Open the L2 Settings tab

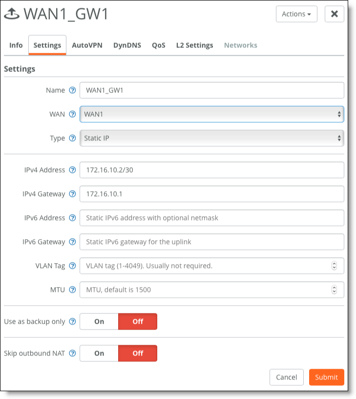pos(195,45)
